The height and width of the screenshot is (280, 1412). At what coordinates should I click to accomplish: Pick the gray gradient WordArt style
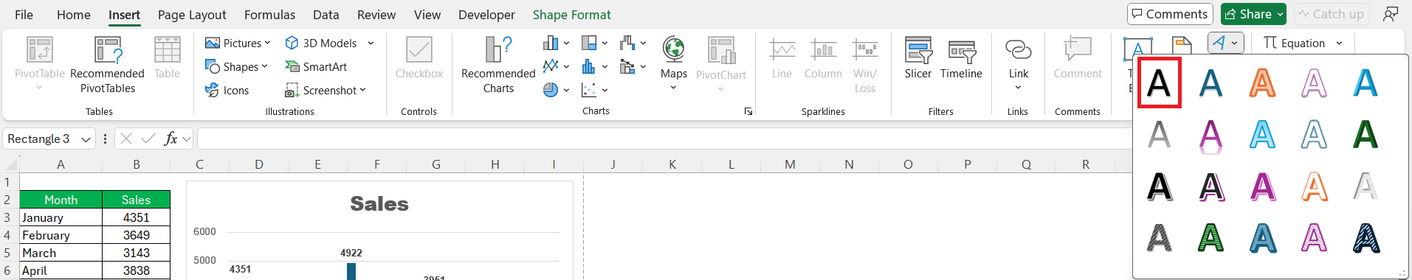pyautogui.click(x=1159, y=134)
